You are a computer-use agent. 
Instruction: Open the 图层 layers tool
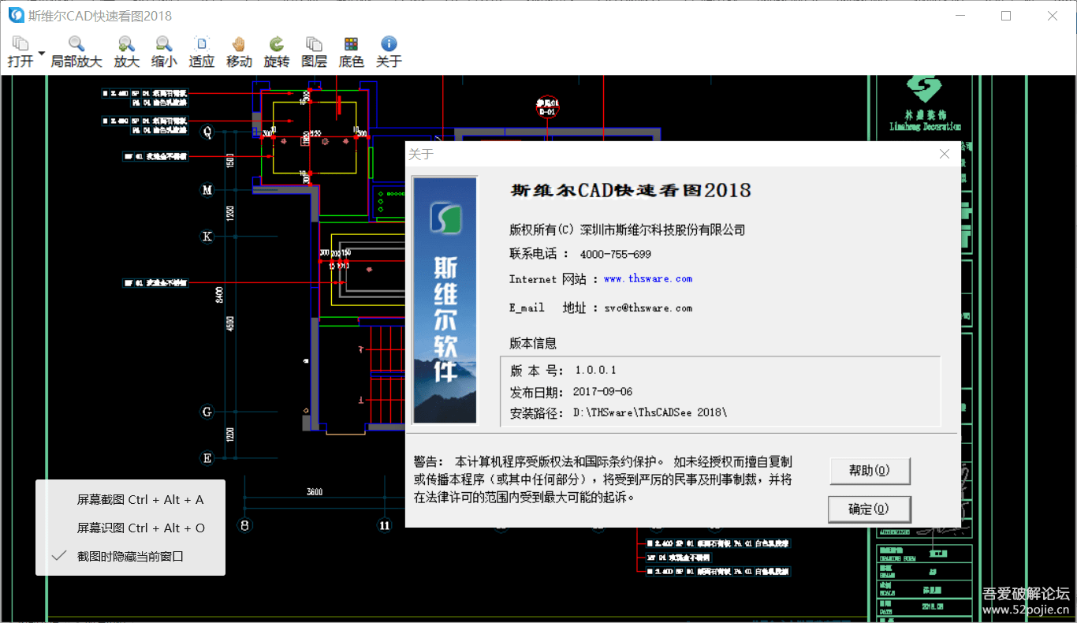314,52
